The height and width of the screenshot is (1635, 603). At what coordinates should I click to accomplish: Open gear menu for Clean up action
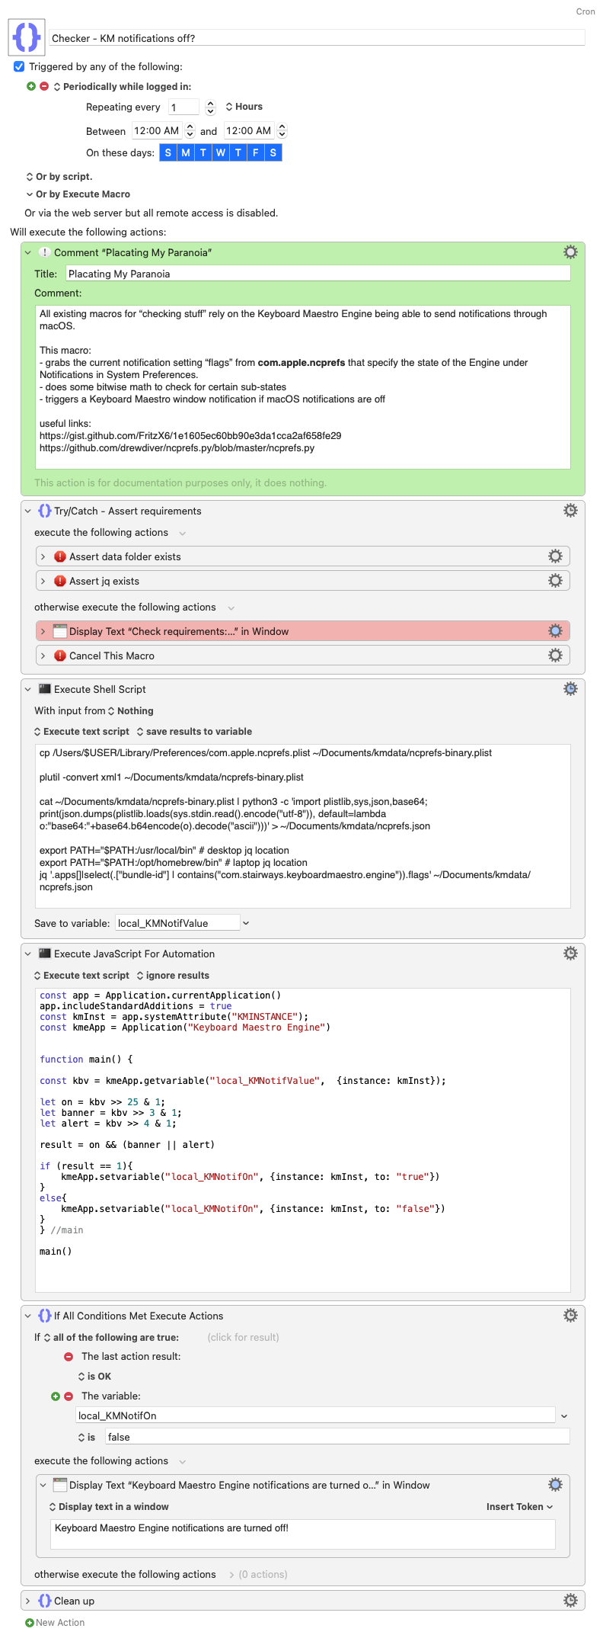[x=569, y=1601]
